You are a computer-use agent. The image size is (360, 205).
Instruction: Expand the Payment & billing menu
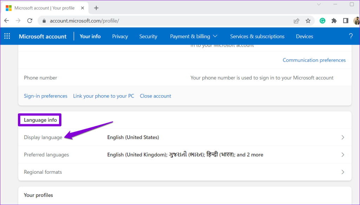click(194, 36)
